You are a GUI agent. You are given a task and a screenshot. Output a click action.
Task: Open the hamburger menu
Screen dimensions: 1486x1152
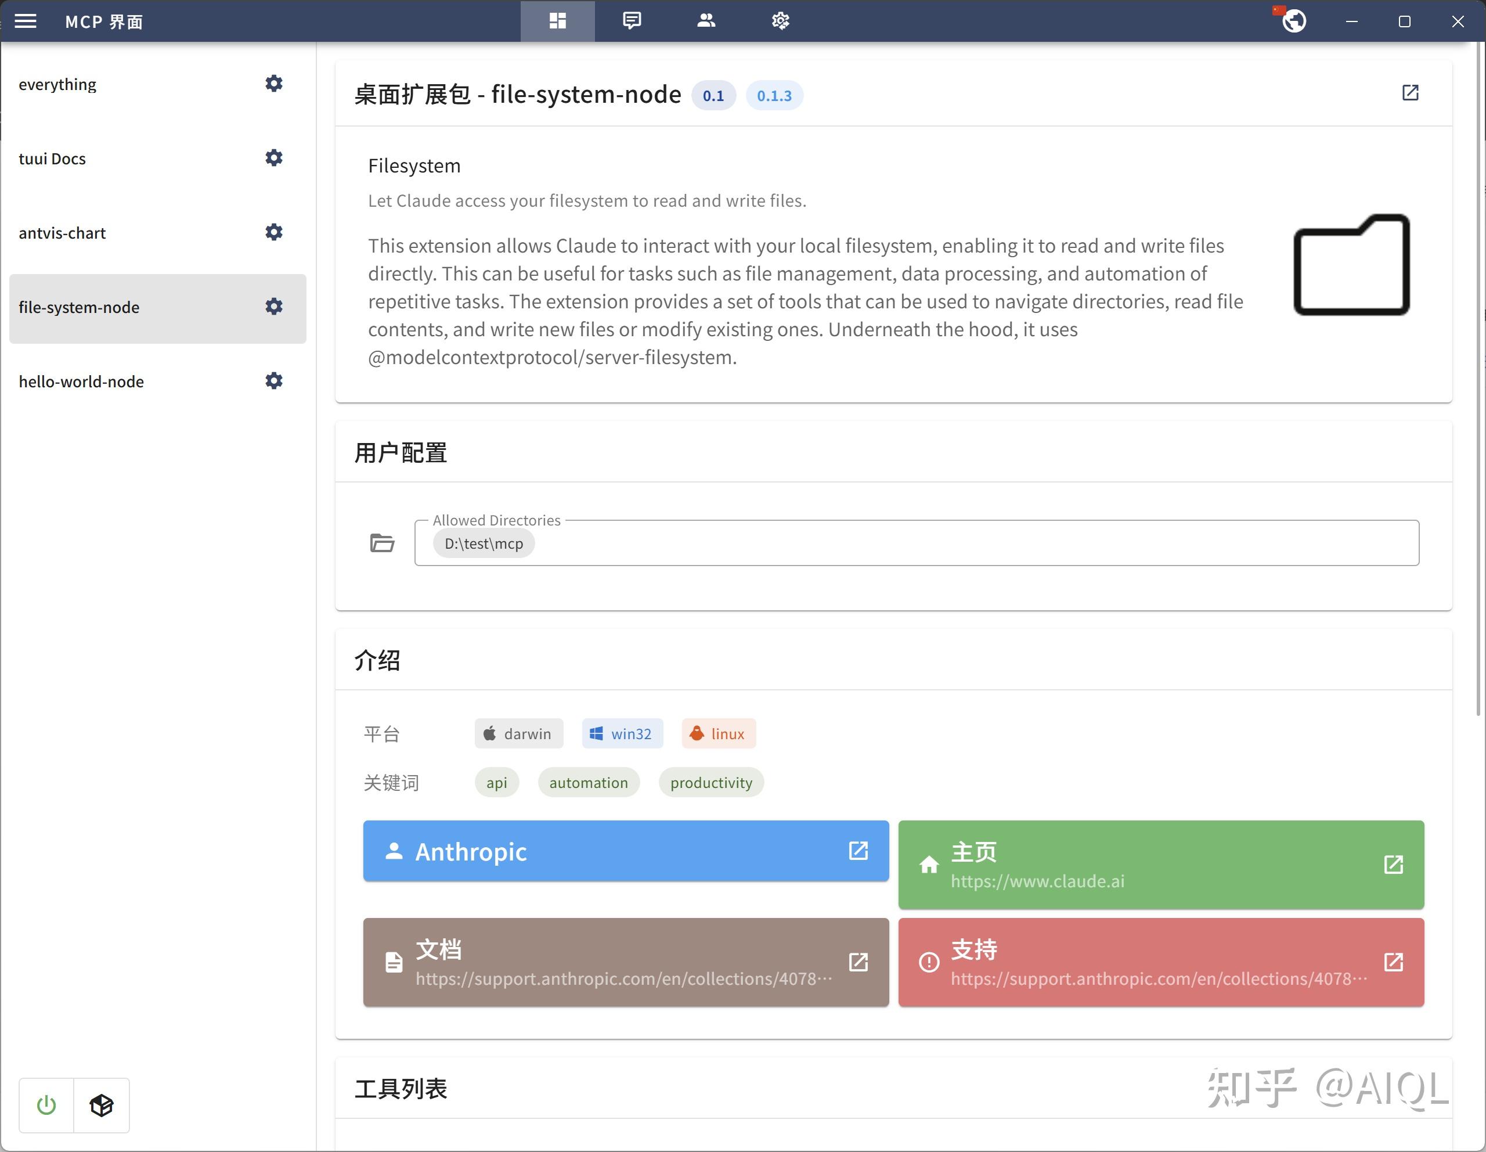26,21
